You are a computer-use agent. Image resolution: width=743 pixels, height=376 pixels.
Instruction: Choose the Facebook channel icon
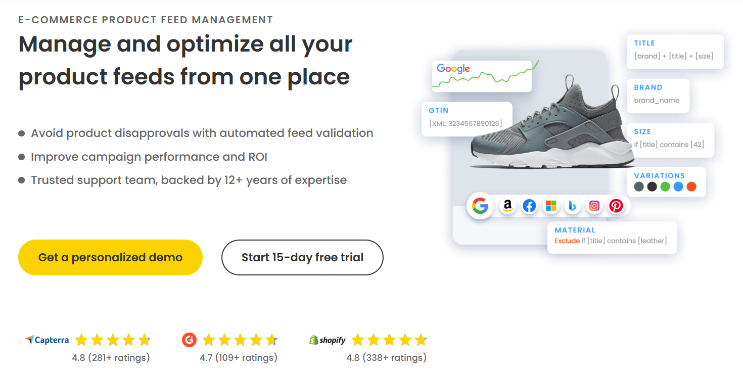coord(529,206)
